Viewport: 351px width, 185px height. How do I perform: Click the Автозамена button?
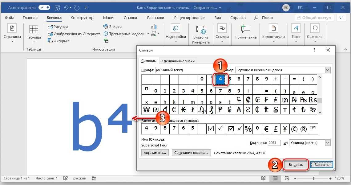point(155,153)
